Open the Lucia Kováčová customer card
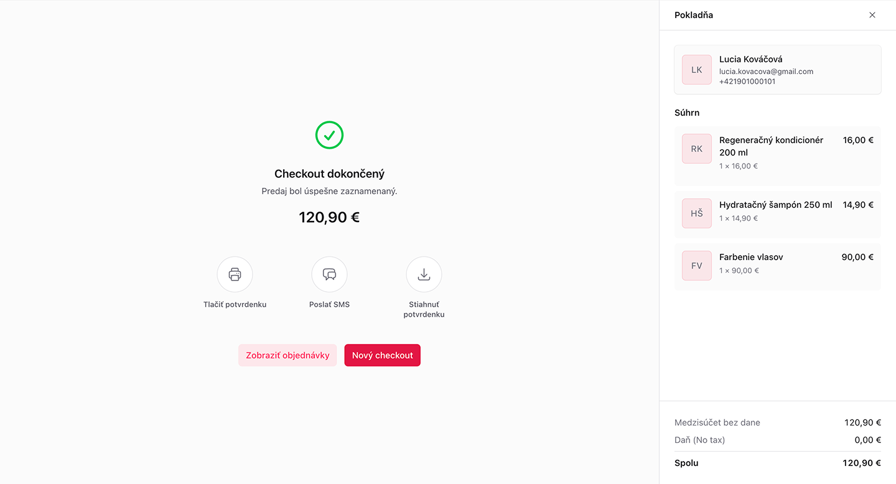 [778, 70]
